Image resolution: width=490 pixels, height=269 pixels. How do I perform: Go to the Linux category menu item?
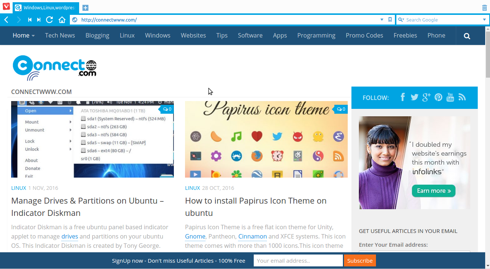[x=127, y=36]
